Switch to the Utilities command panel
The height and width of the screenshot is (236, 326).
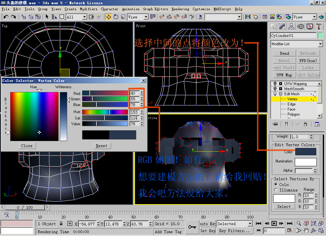pos(318,26)
